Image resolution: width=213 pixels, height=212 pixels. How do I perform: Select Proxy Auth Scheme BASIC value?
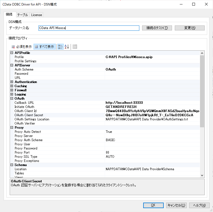pos(110,140)
